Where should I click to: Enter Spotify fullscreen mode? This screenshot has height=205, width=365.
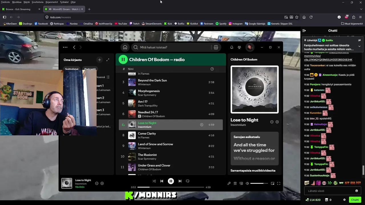(279, 183)
